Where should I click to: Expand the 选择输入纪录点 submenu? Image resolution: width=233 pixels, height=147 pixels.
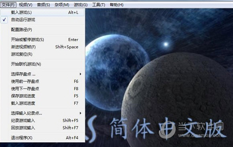click(x=43, y=113)
